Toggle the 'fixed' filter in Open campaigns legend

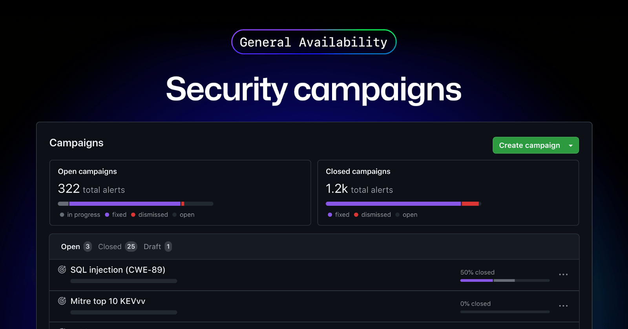[106, 215]
